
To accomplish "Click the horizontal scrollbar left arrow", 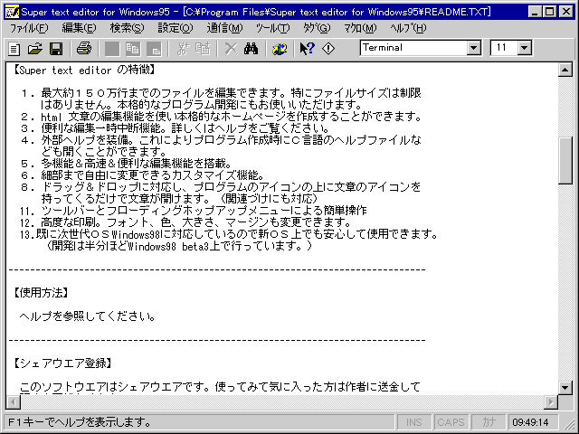I will [x=14, y=401].
